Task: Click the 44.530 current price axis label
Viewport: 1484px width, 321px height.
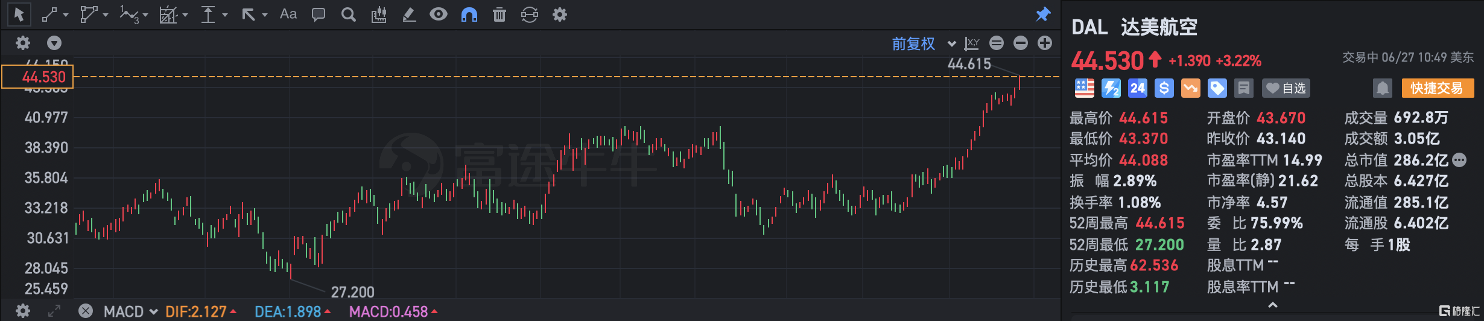Action: point(37,77)
